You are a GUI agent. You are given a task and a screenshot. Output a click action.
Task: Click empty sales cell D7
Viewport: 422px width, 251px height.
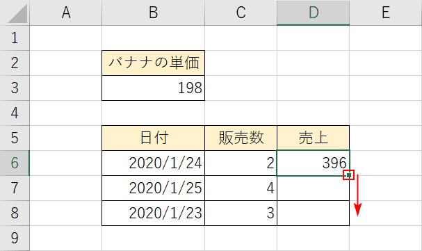coord(314,188)
